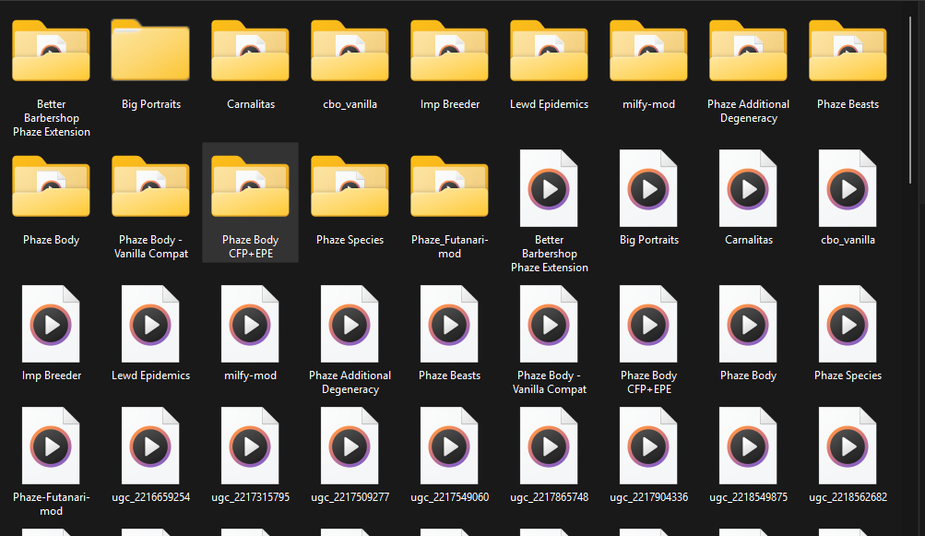Click the milfy-mod folder icon

[648, 51]
